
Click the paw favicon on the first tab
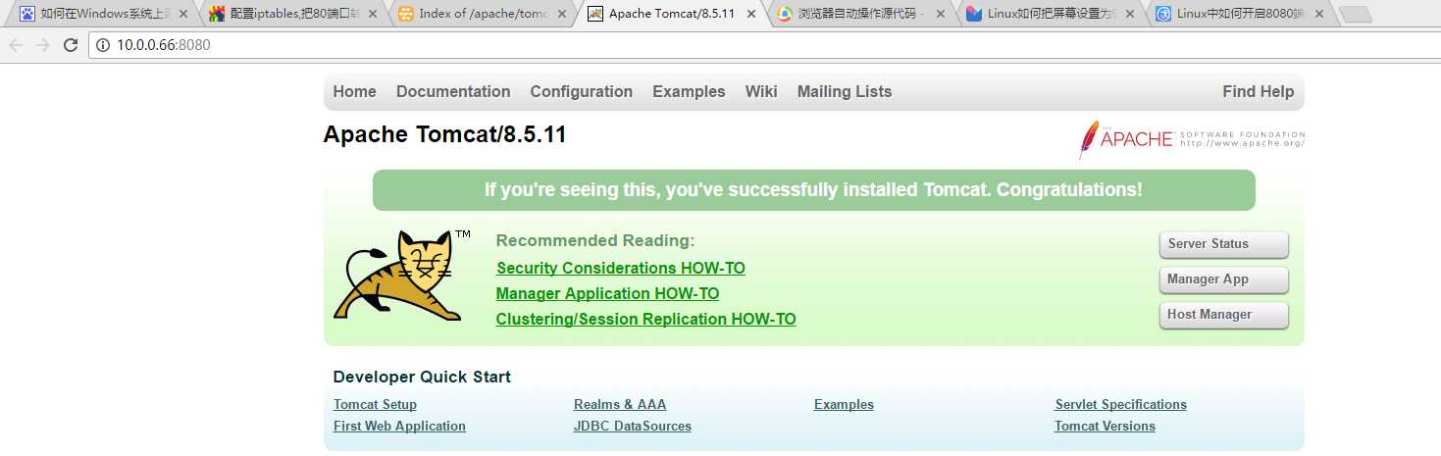coord(27,14)
